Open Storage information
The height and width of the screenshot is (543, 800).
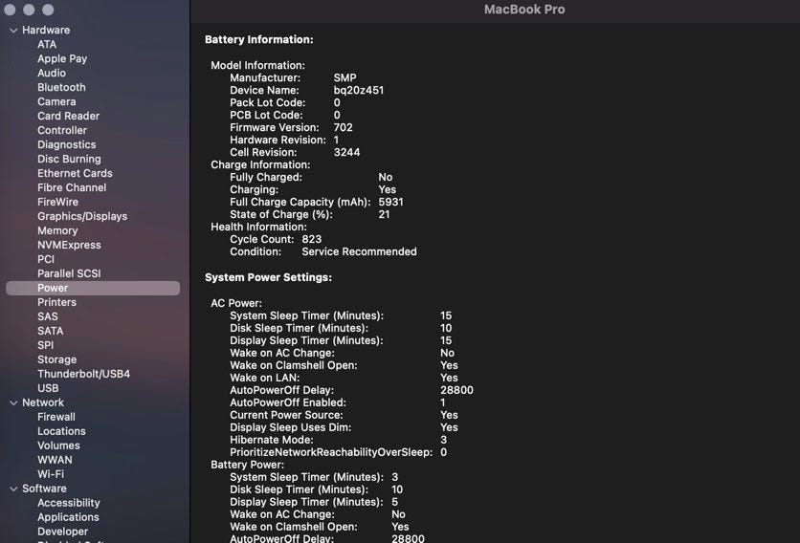[57, 359]
